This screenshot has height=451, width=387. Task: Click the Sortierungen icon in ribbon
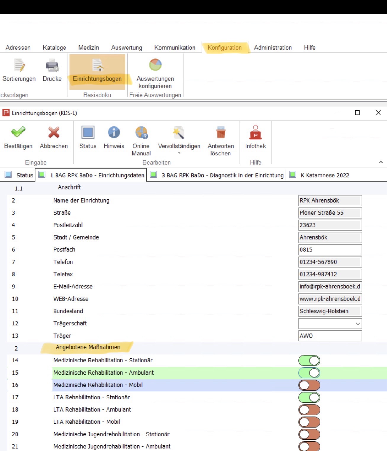(x=19, y=66)
